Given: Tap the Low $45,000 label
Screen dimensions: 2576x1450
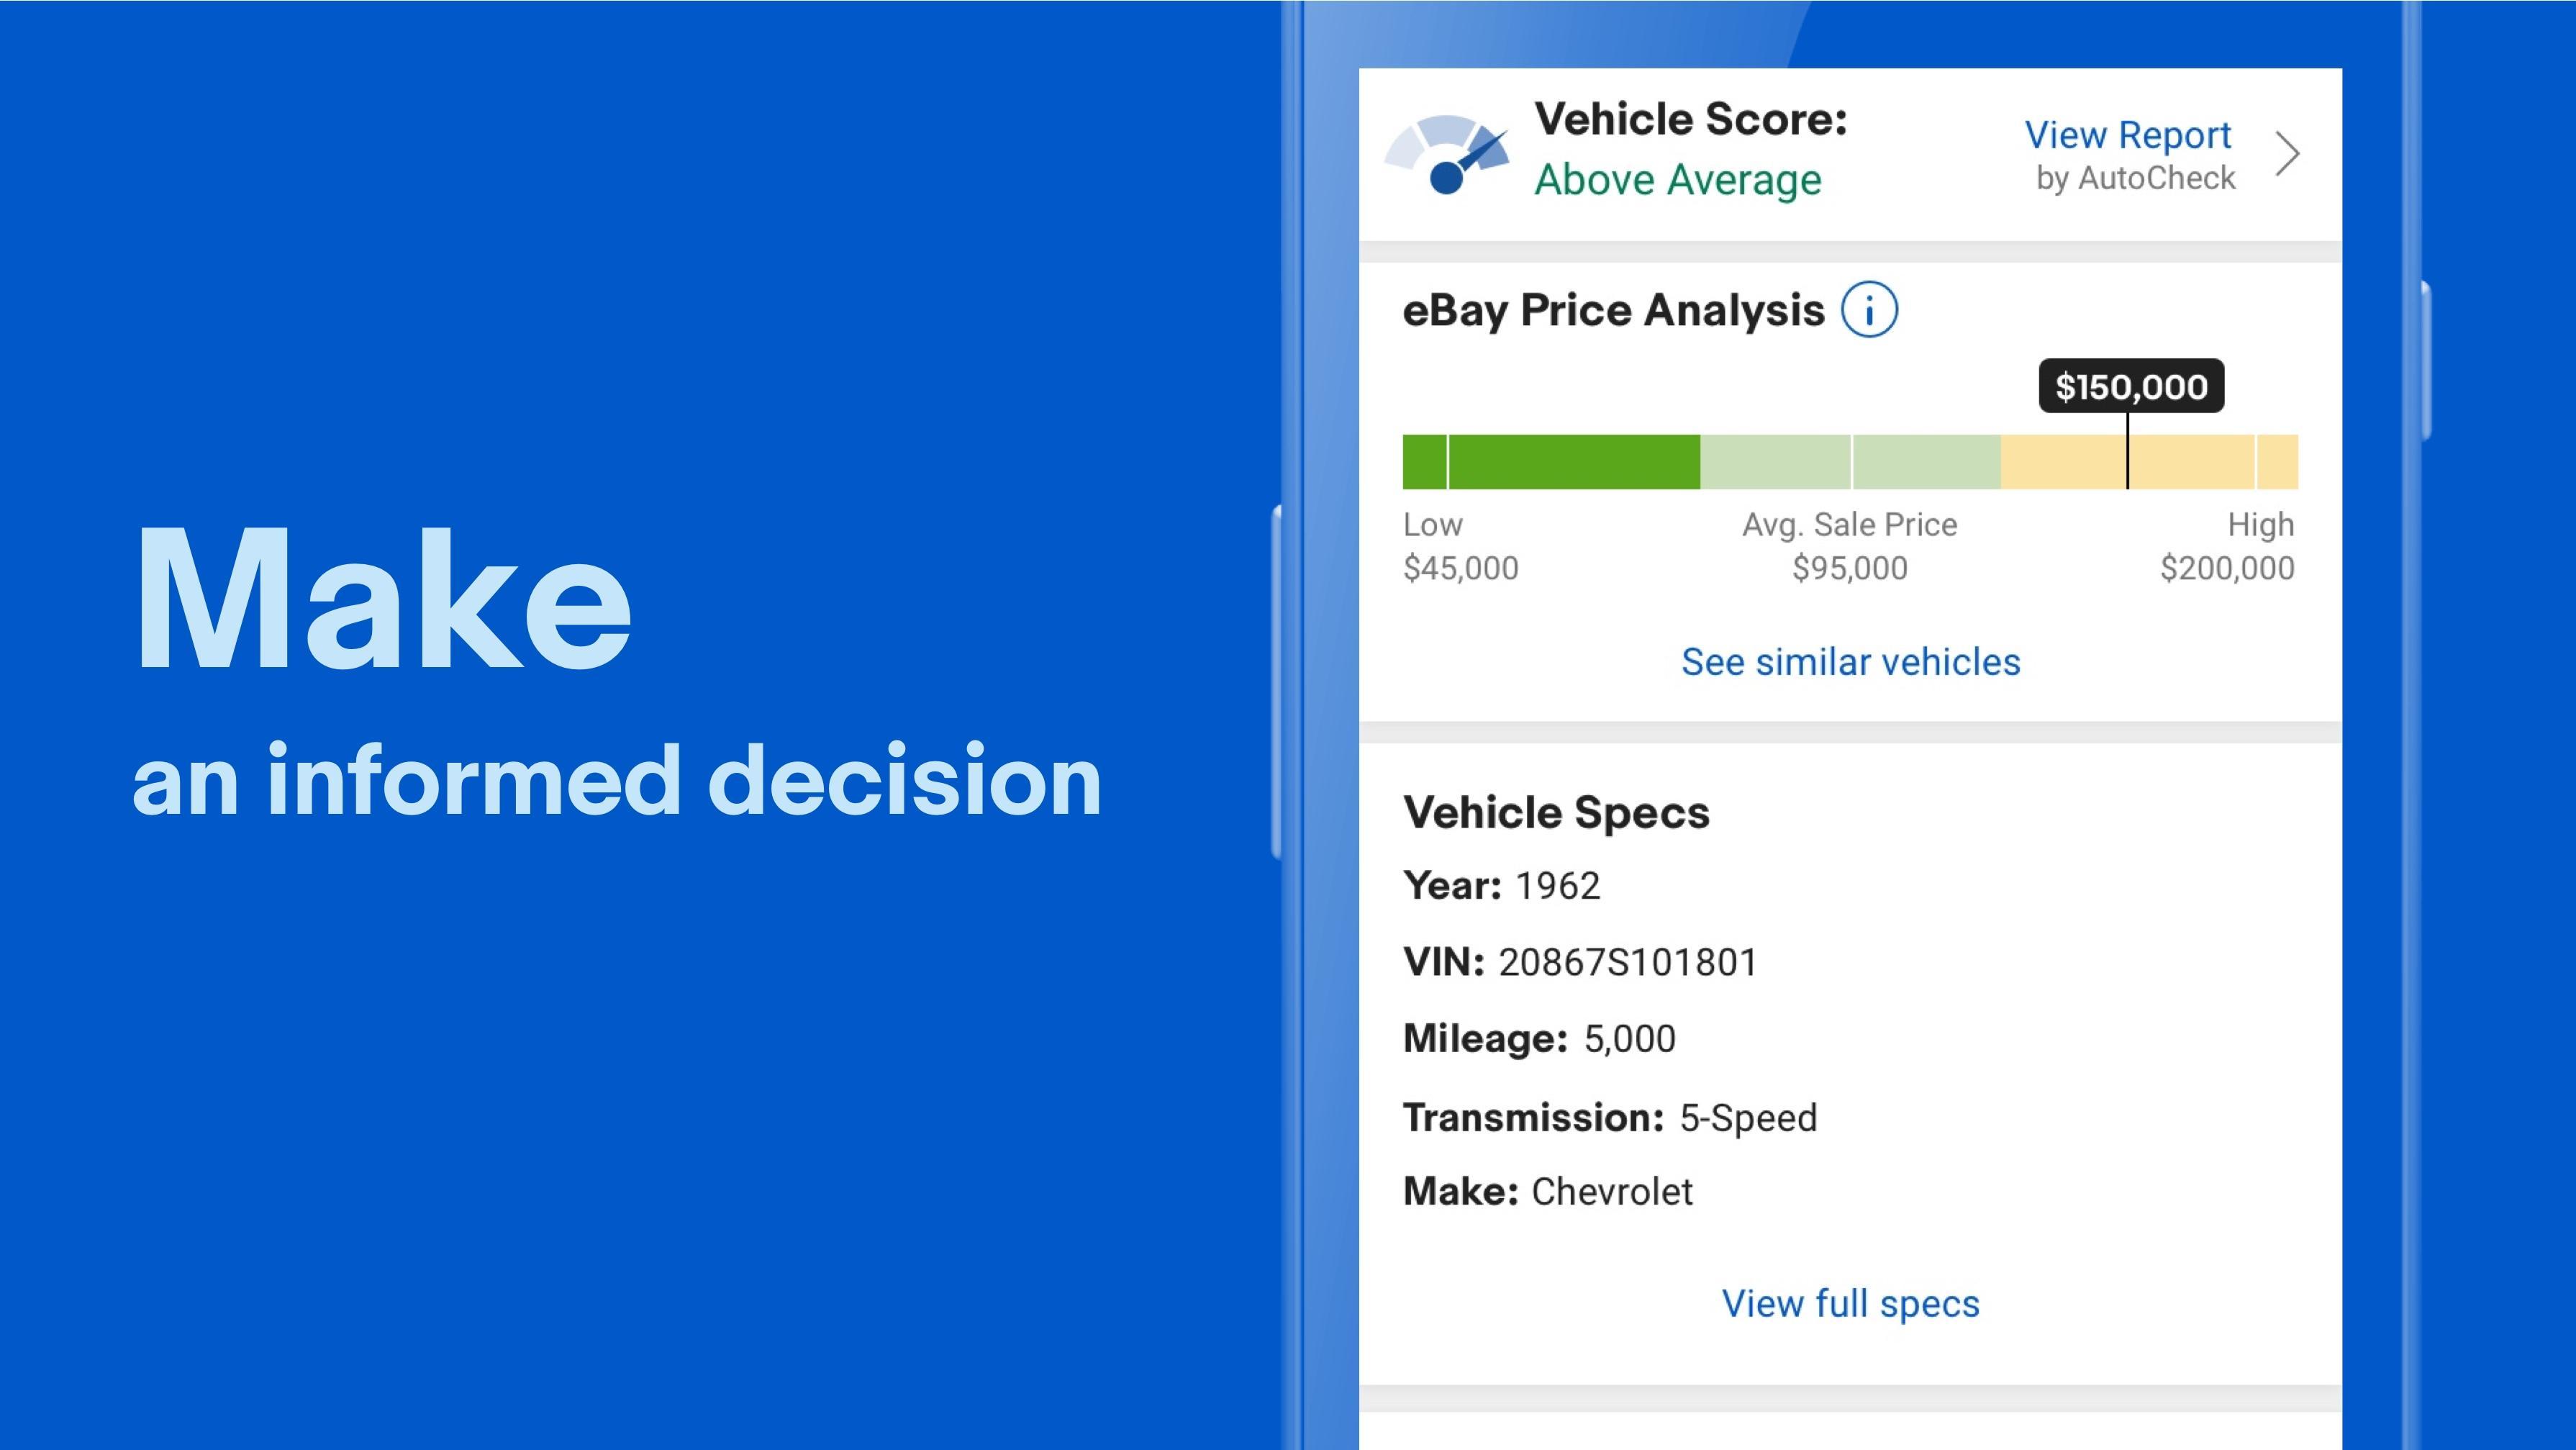Looking at the screenshot, I should [x=1461, y=546].
